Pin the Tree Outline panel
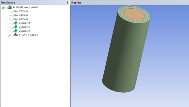 (67, 3)
